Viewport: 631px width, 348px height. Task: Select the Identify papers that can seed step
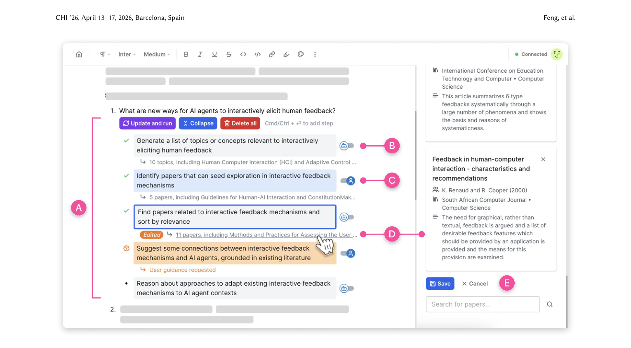tap(235, 181)
